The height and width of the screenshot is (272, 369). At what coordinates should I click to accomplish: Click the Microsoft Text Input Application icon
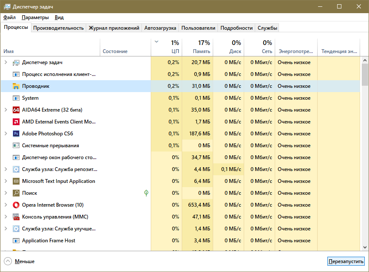coord(16,181)
